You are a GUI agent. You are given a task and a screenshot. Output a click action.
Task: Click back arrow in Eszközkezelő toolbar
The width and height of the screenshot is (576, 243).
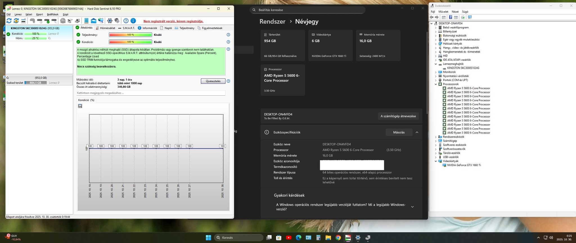(x=432, y=17)
